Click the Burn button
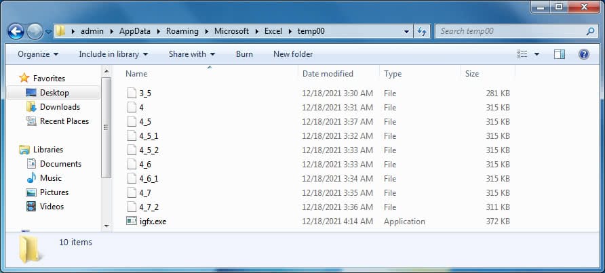605x273 pixels. (244, 54)
